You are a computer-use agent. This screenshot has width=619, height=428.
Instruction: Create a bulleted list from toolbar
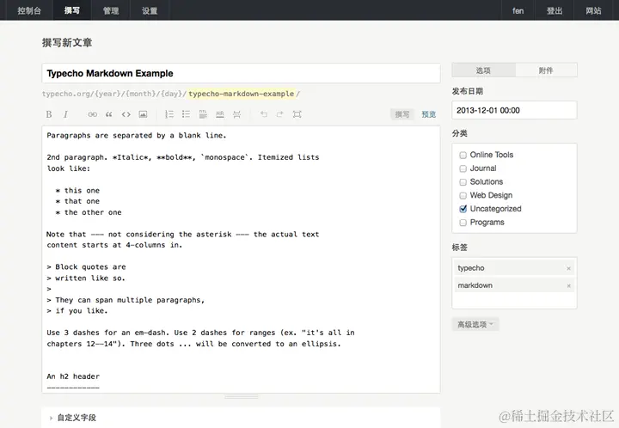click(x=186, y=114)
